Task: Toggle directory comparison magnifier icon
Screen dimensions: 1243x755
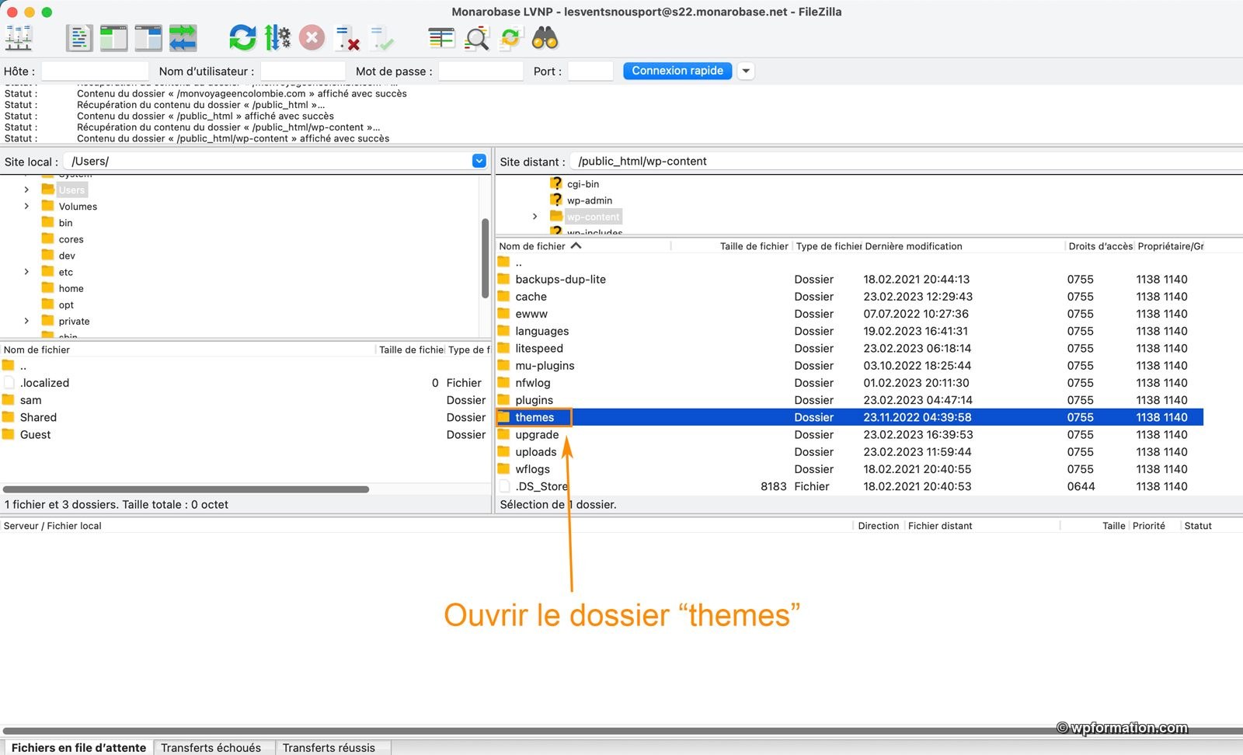Action: pos(476,37)
